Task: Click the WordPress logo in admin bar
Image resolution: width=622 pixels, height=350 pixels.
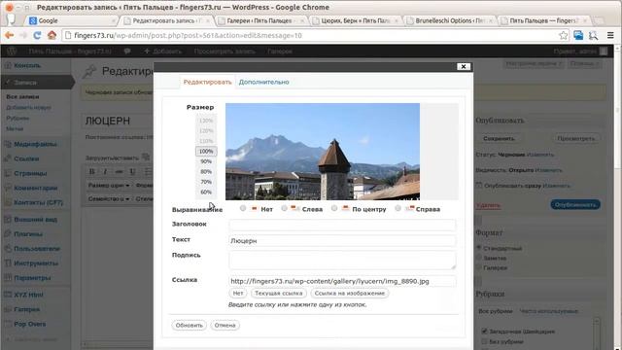Action: [12, 52]
